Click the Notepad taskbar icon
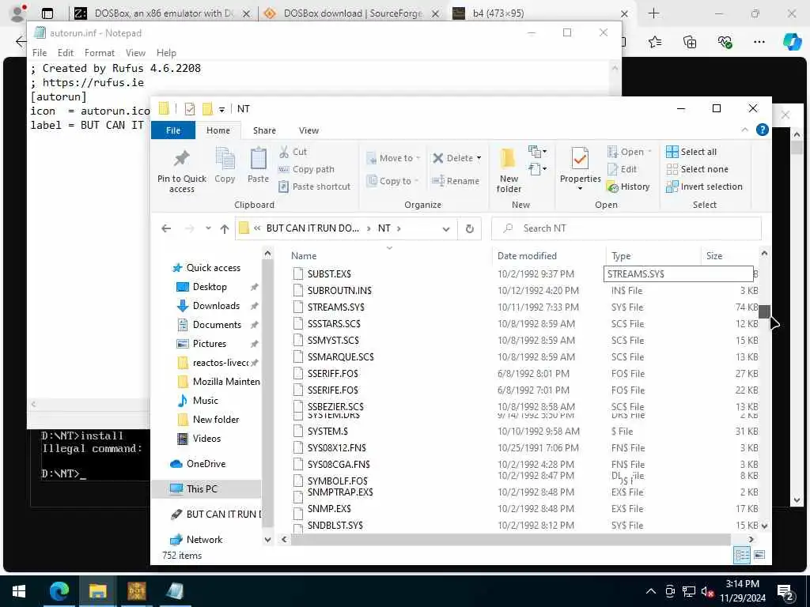 [175, 591]
